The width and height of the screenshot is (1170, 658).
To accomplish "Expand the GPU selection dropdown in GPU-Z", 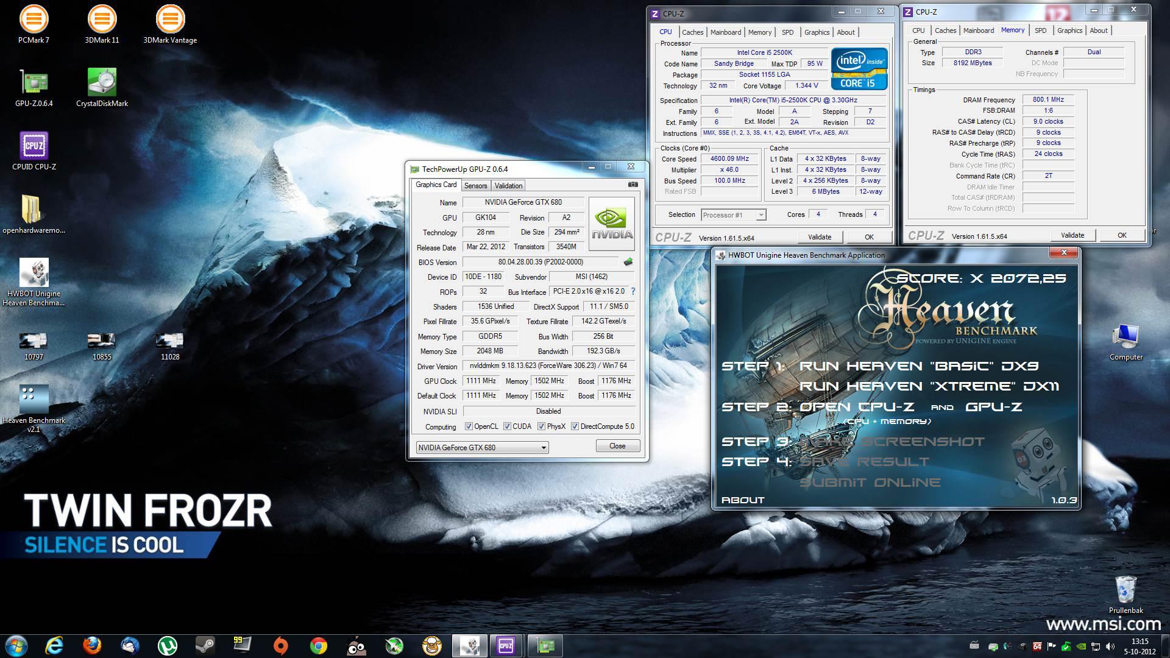I will [482, 447].
